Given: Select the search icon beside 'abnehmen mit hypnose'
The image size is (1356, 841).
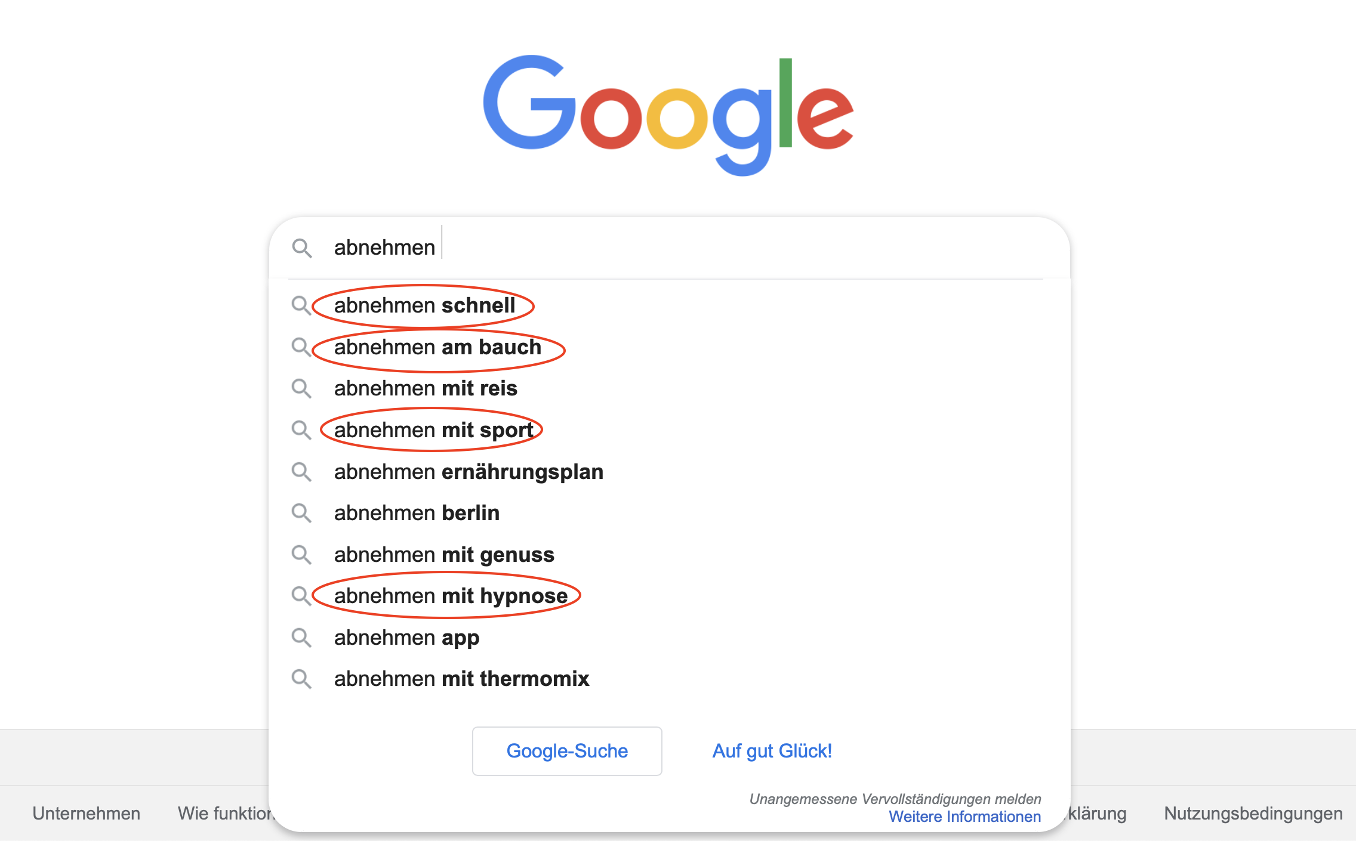Looking at the screenshot, I should point(302,596).
